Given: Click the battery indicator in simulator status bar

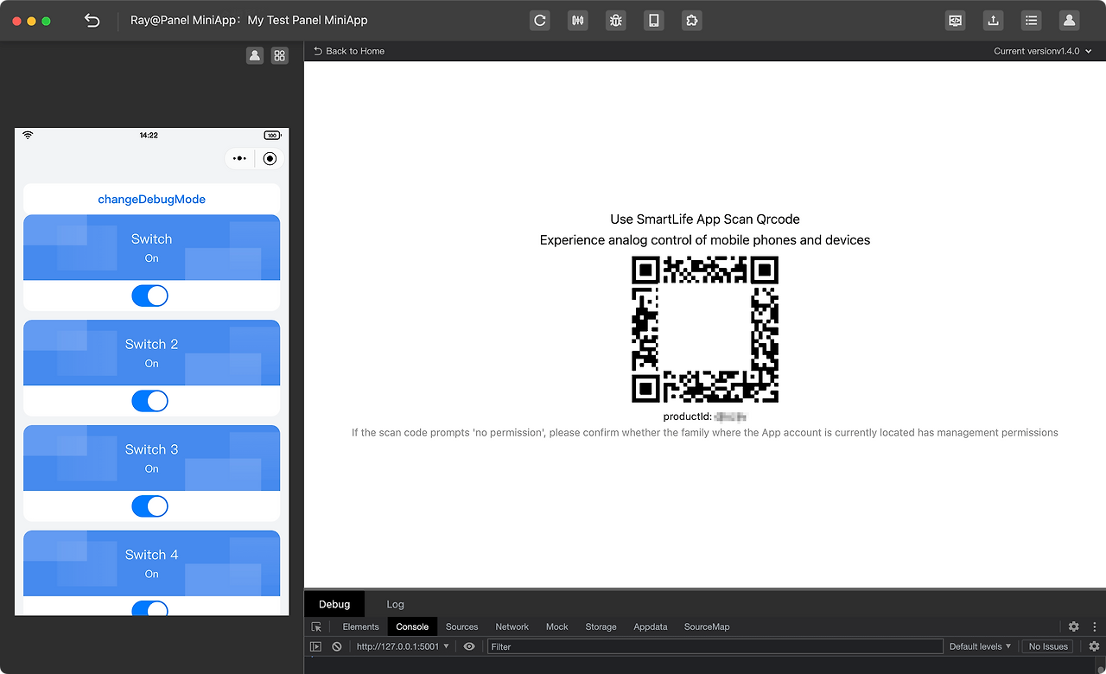Looking at the screenshot, I should click(272, 136).
